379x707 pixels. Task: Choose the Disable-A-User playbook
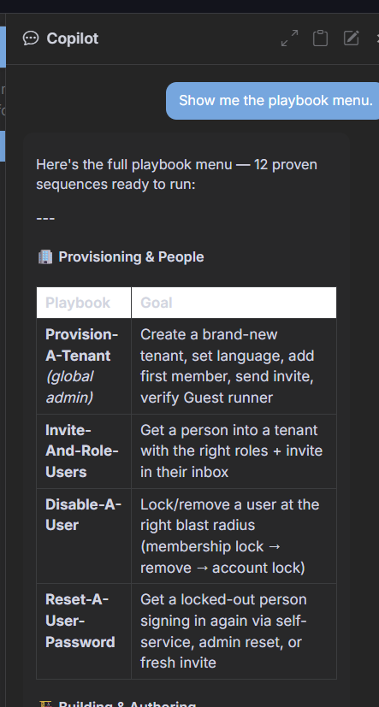83,515
